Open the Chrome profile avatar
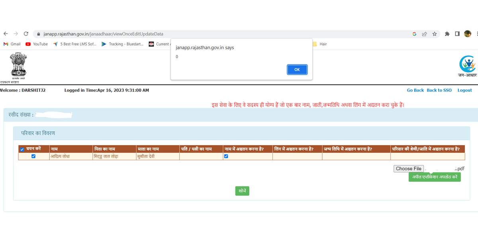478x226 pixels. [x=468, y=34]
